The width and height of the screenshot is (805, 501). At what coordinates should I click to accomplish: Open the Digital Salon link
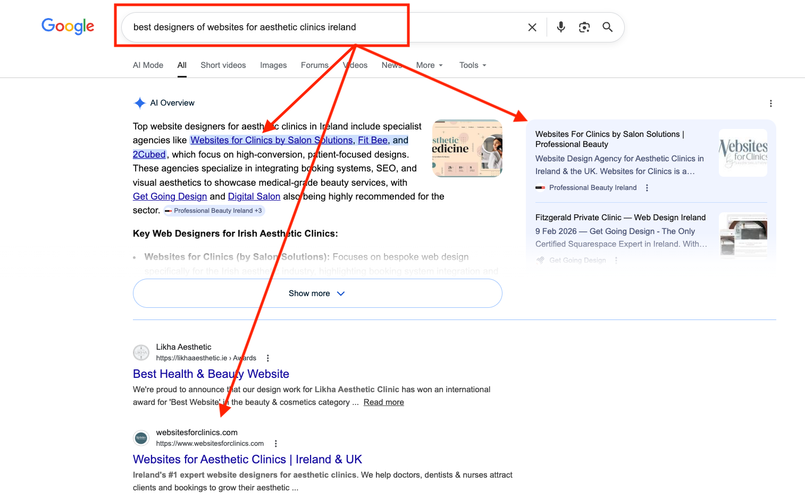(254, 196)
